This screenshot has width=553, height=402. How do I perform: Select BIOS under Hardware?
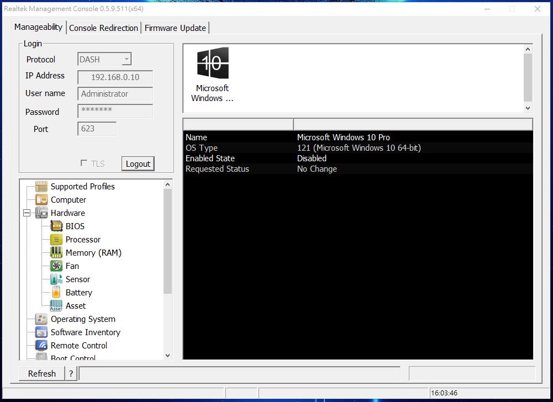[75, 226]
